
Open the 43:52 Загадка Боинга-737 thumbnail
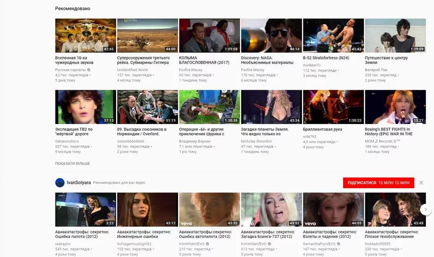pos(272,209)
